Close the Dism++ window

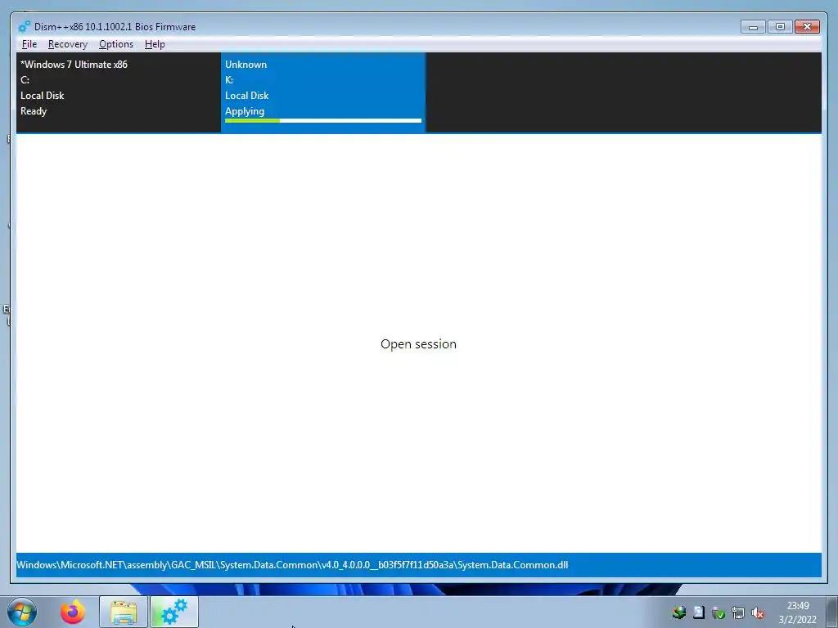click(807, 27)
